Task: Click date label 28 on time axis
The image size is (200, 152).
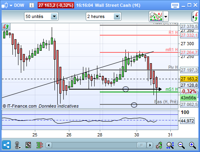Action: (100, 135)
